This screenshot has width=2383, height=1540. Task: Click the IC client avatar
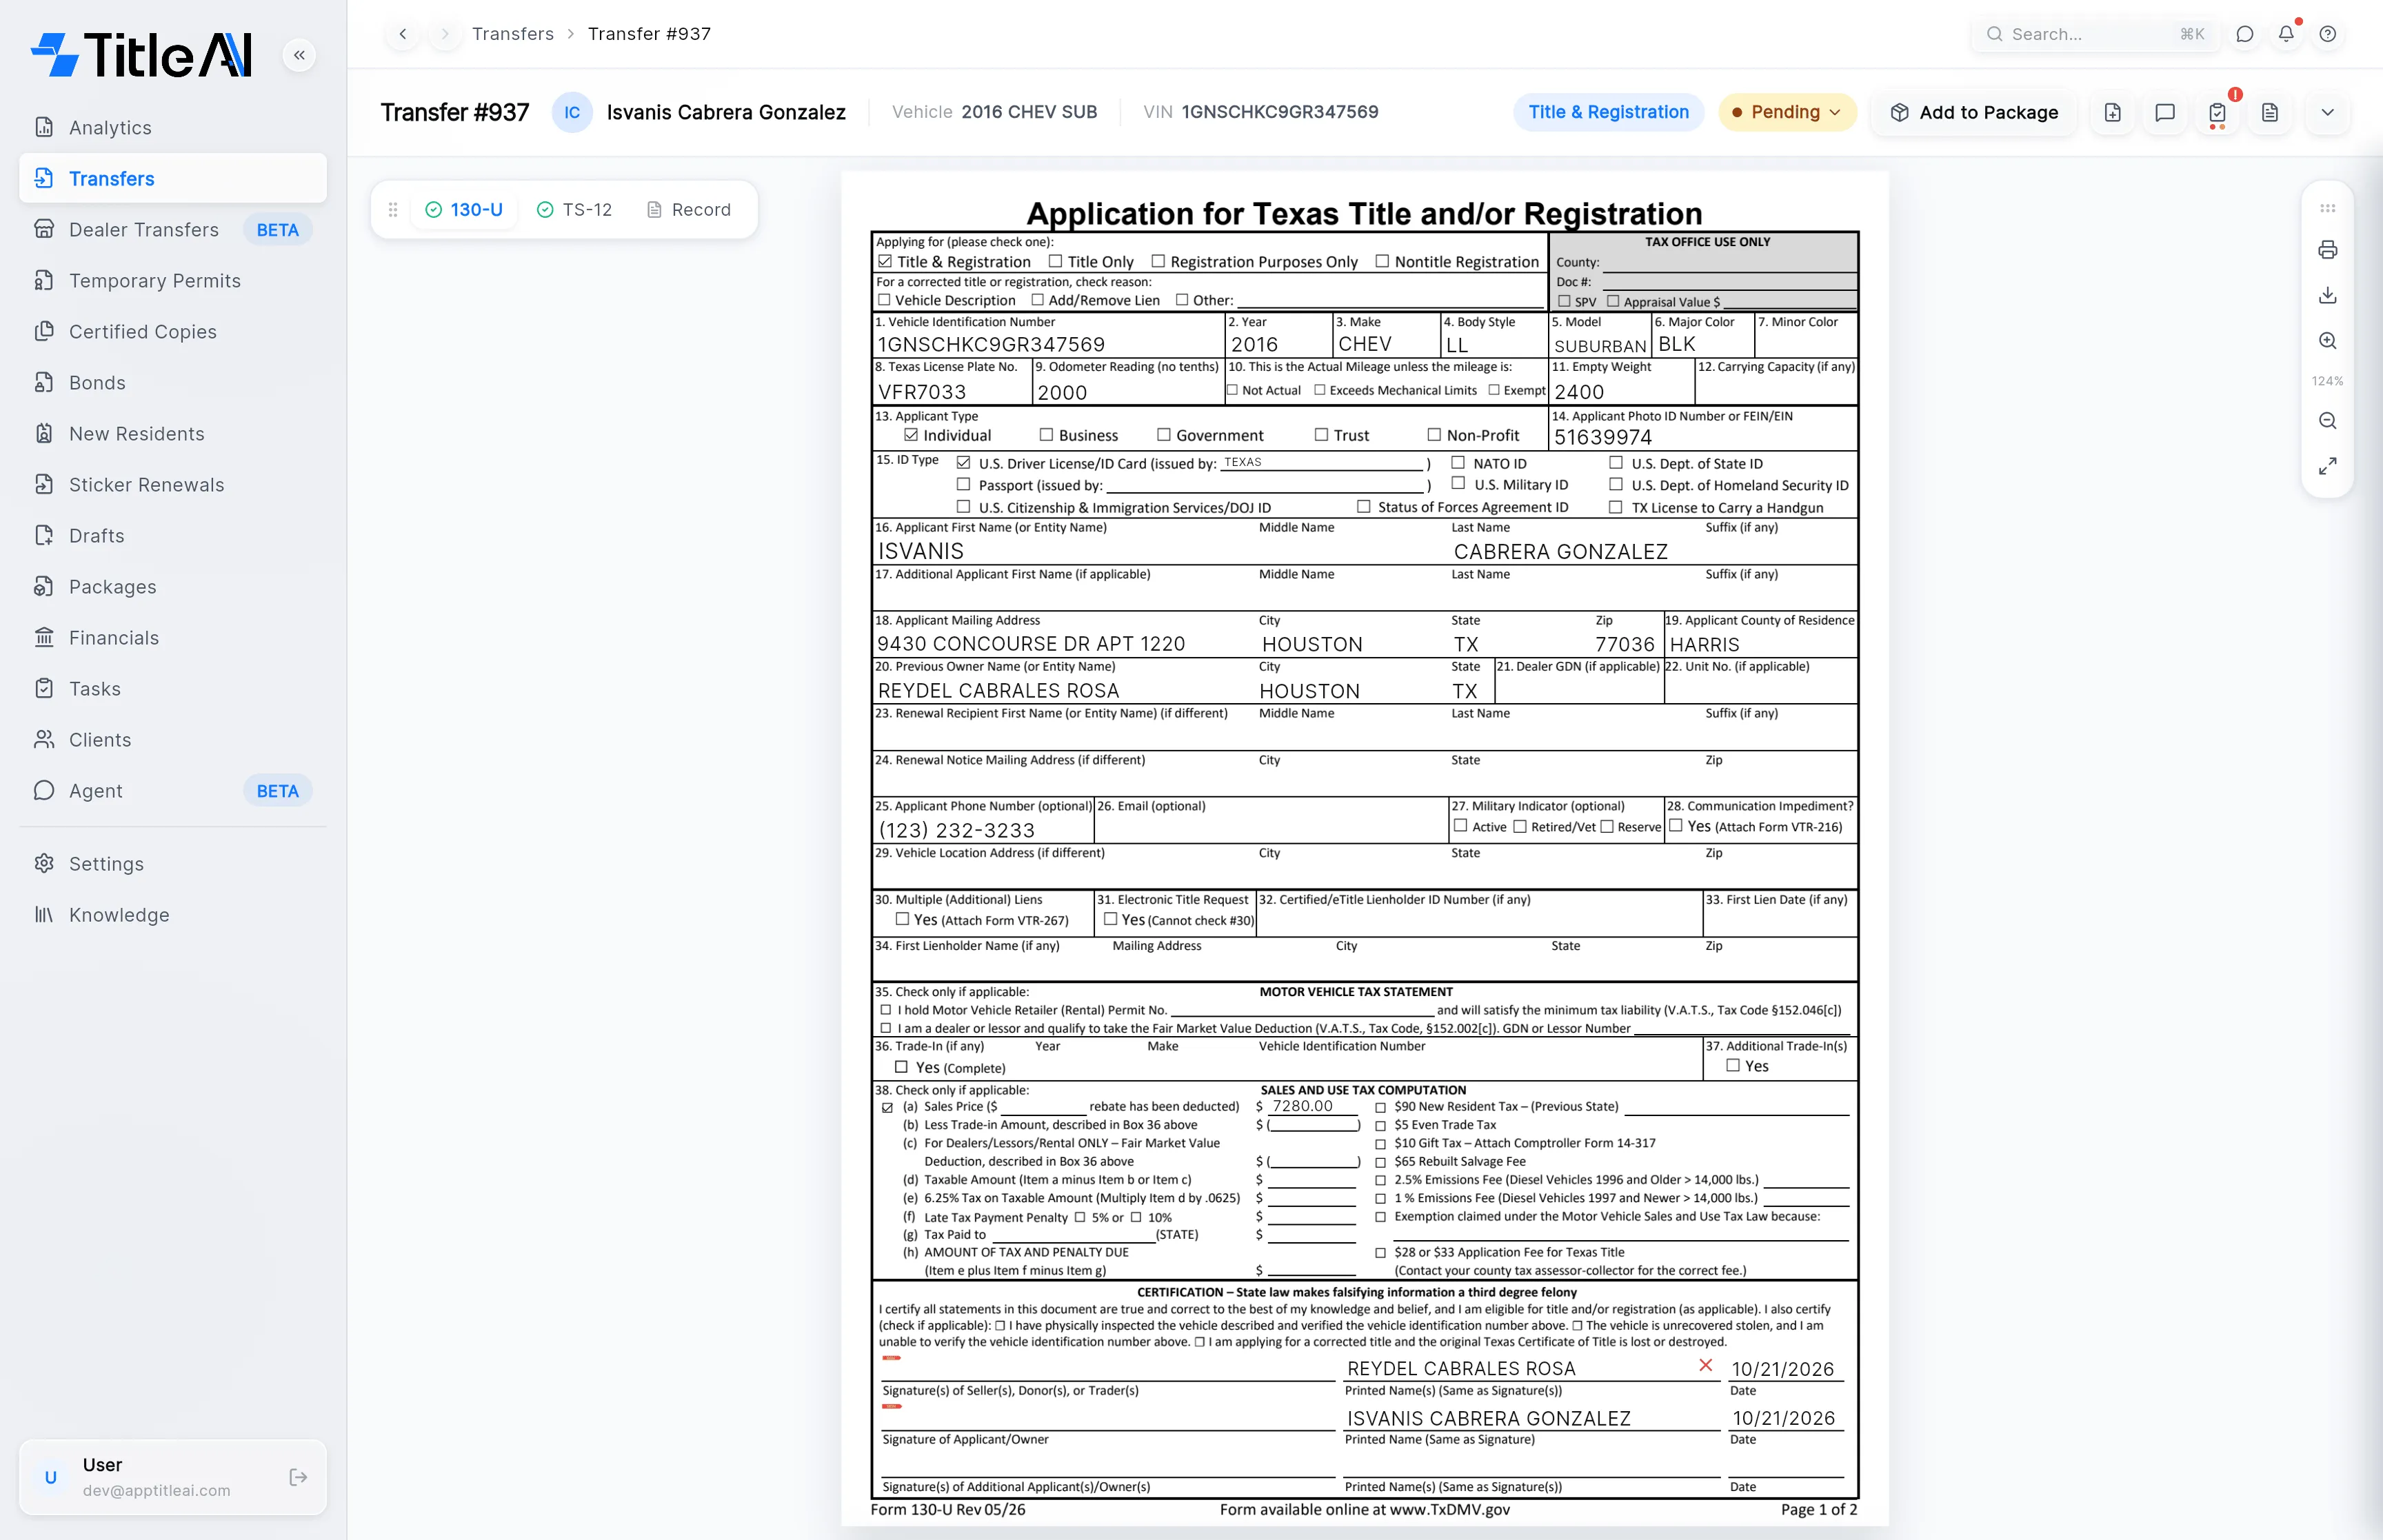pyautogui.click(x=572, y=112)
